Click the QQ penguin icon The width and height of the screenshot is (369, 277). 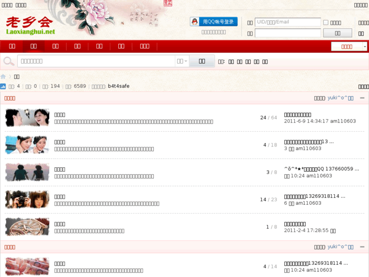[x=194, y=22]
